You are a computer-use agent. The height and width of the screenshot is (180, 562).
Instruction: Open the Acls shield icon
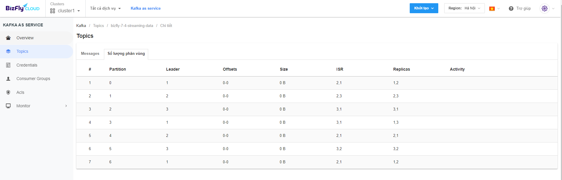click(x=8, y=92)
